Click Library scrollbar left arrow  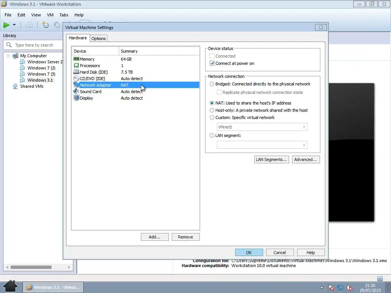coord(7,267)
